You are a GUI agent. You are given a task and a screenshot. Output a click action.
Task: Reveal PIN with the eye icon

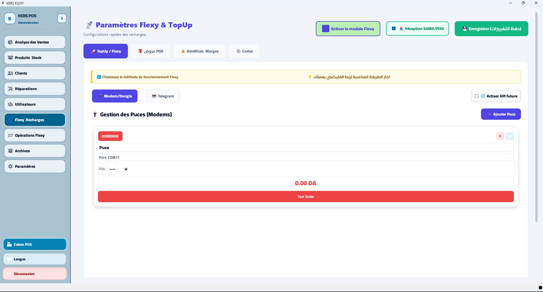point(126,169)
